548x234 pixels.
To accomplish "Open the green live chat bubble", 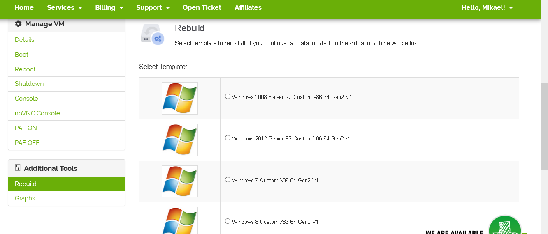I will (x=505, y=225).
